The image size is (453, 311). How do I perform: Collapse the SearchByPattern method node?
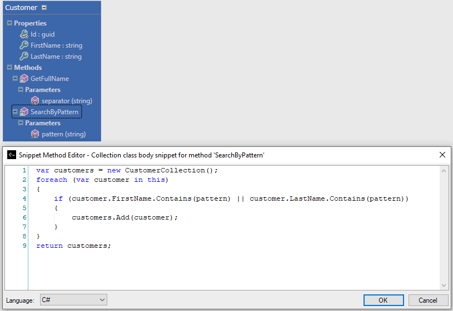15,112
